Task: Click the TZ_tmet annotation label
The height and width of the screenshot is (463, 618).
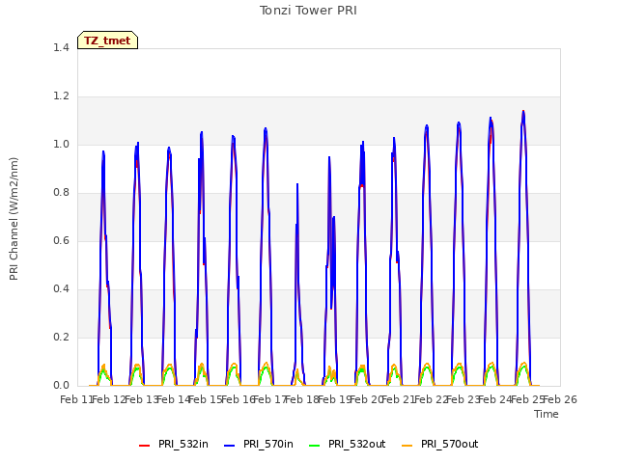Action: click(x=107, y=41)
